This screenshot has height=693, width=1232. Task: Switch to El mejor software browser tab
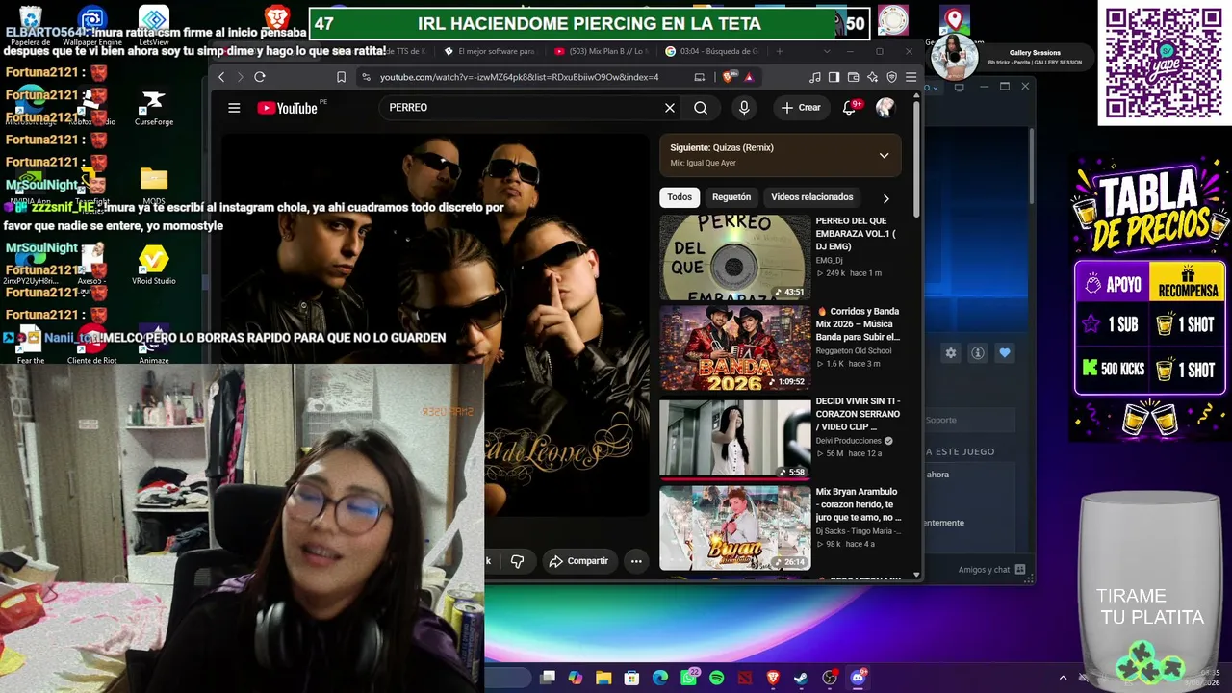(491, 51)
